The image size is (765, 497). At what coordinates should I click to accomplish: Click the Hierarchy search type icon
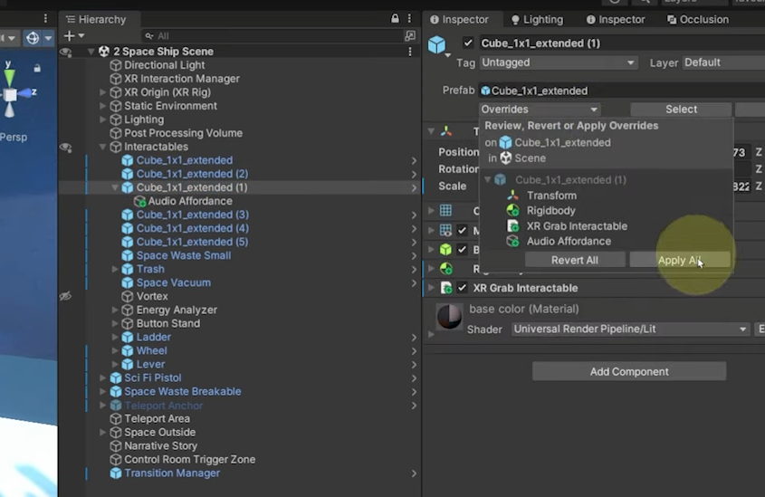click(x=149, y=36)
